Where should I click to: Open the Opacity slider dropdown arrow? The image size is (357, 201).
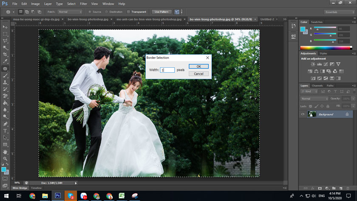point(353,99)
